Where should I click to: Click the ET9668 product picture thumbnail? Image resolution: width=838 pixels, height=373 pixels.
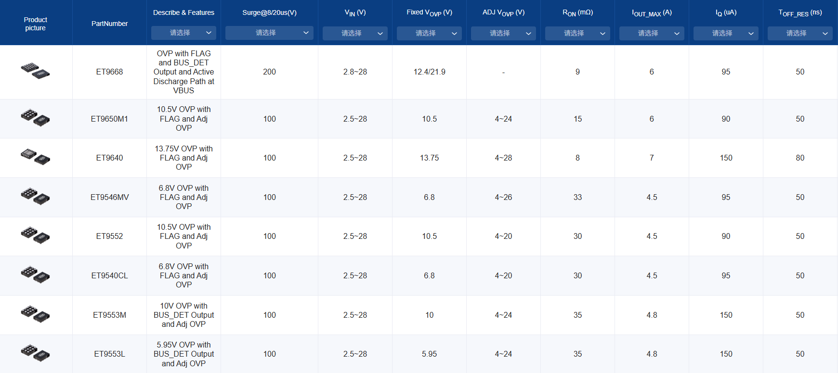tap(36, 71)
